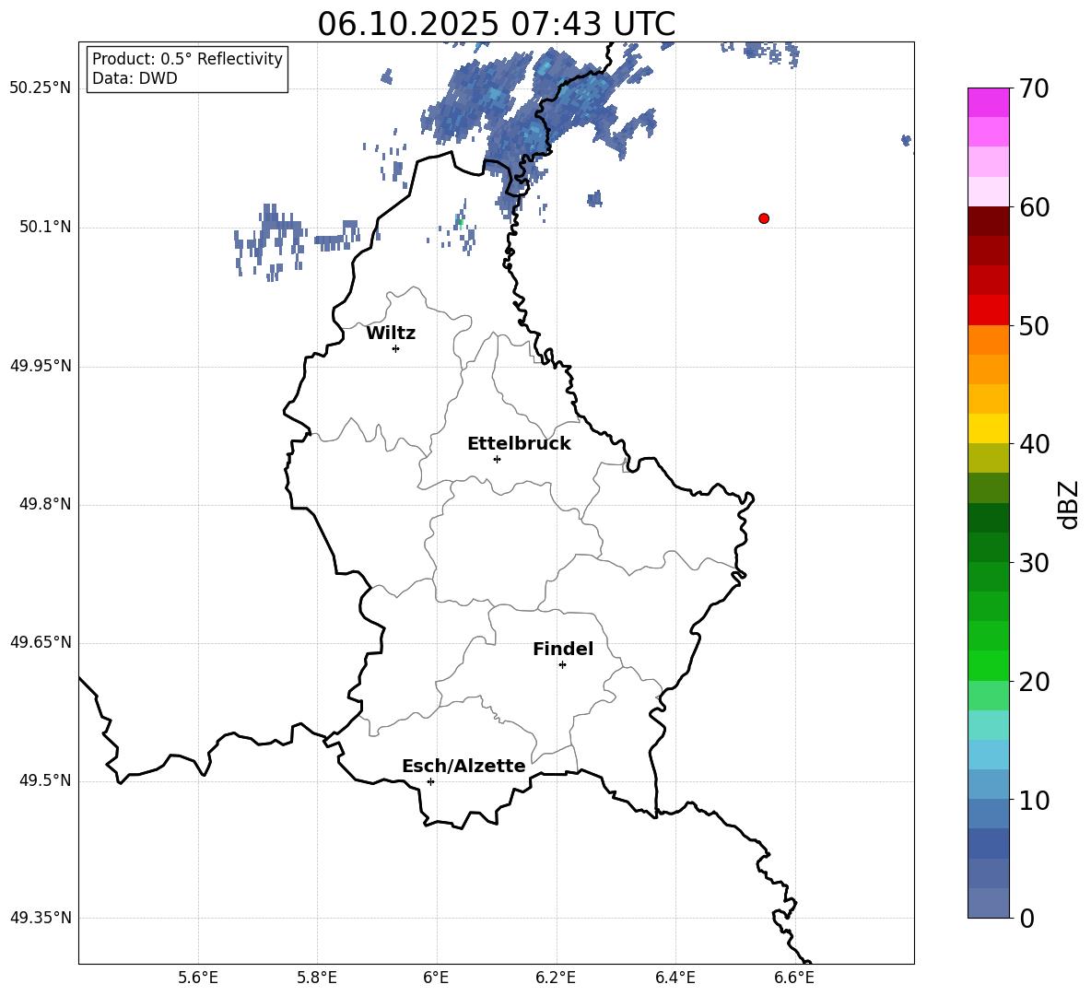
Task: Click the Esch/Alzette city label
Action: (463, 766)
